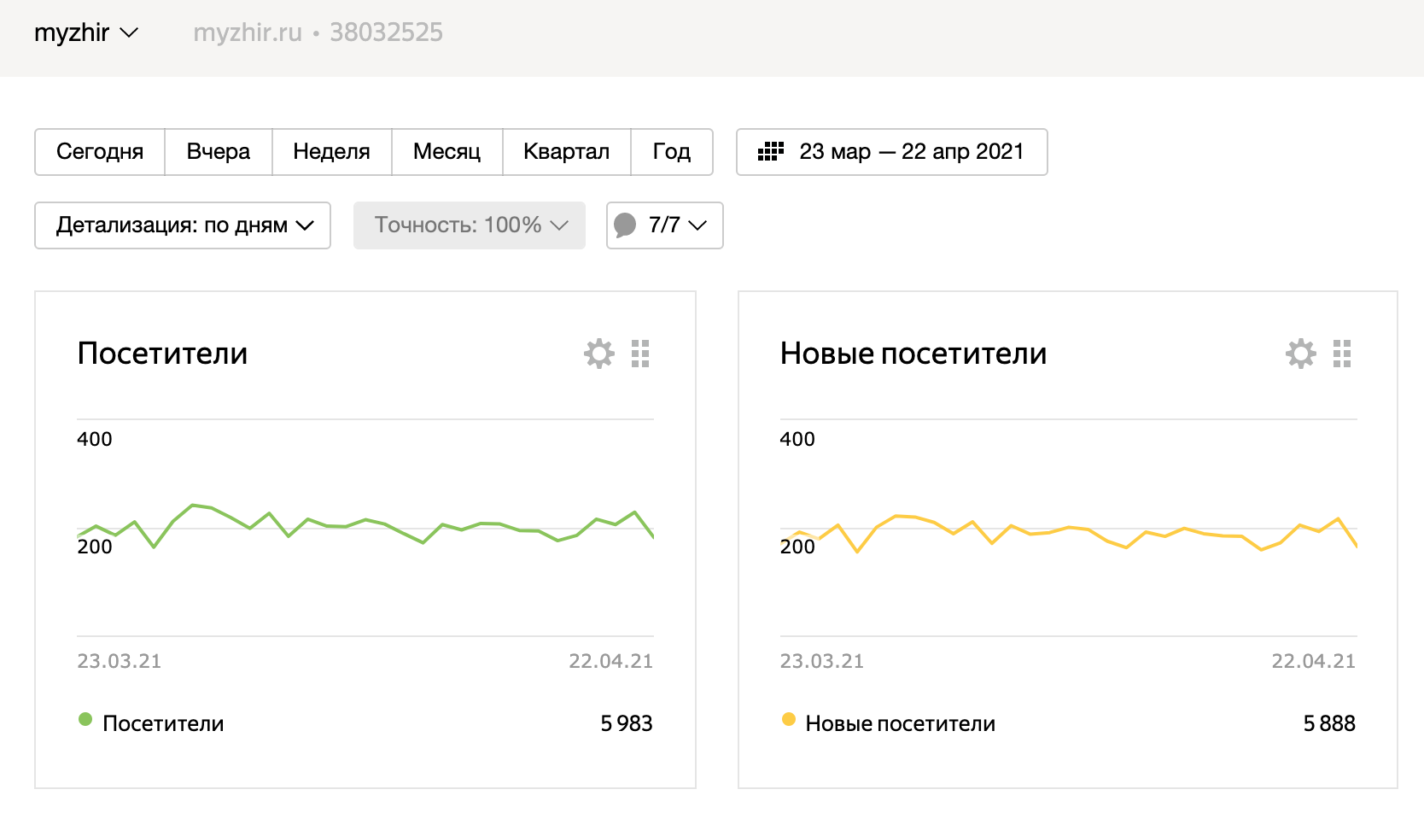The width and height of the screenshot is (1424, 813).
Task: Click the Вчера period button
Action: click(x=219, y=152)
